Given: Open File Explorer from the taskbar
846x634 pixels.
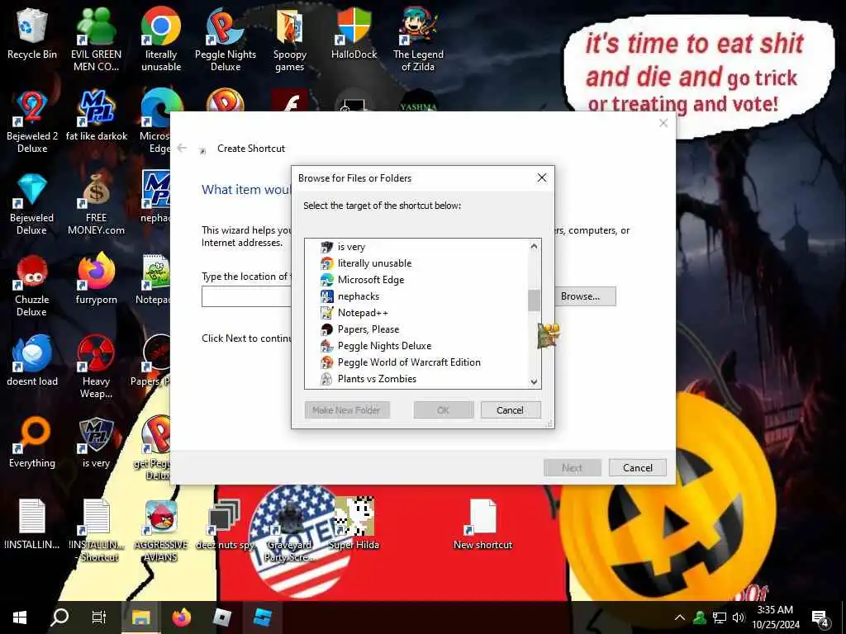Looking at the screenshot, I should 140,617.
